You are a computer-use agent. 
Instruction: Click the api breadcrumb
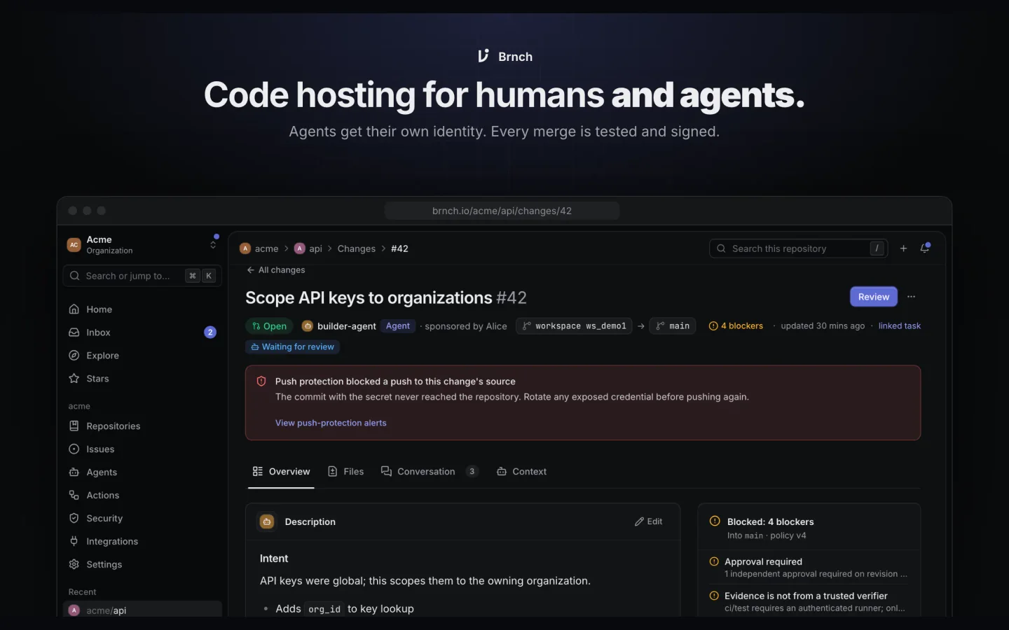308,248
